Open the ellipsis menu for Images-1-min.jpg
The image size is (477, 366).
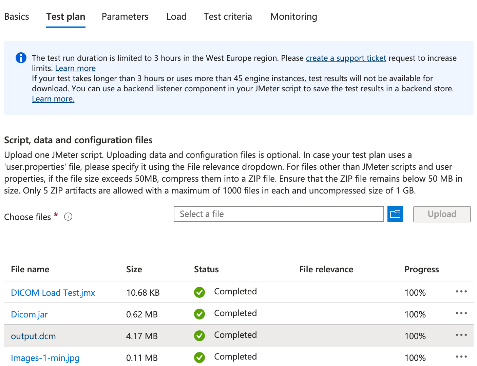tap(461, 356)
